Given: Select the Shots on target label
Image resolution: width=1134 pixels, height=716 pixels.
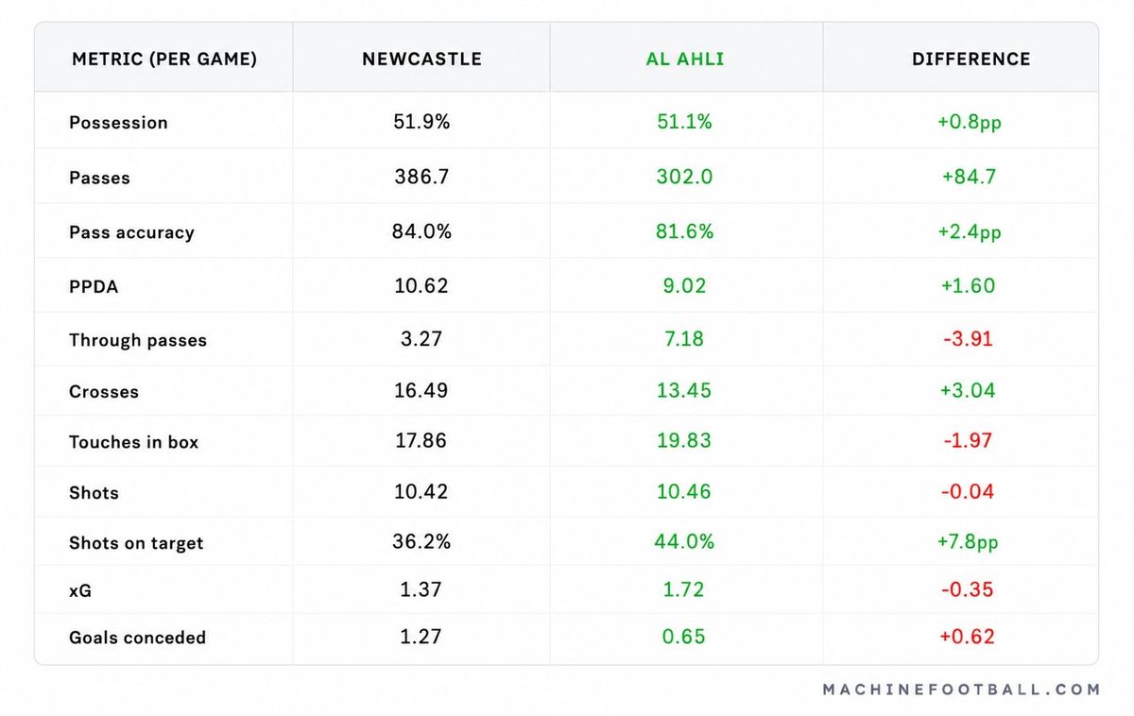Looking at the screenshot, I should tap(136, 543).
